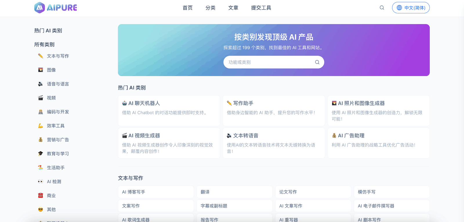This screenshot has width=464, height=222.
Task: Click the AI 电子邮件撰写器 button
Action: click(391, 206)
